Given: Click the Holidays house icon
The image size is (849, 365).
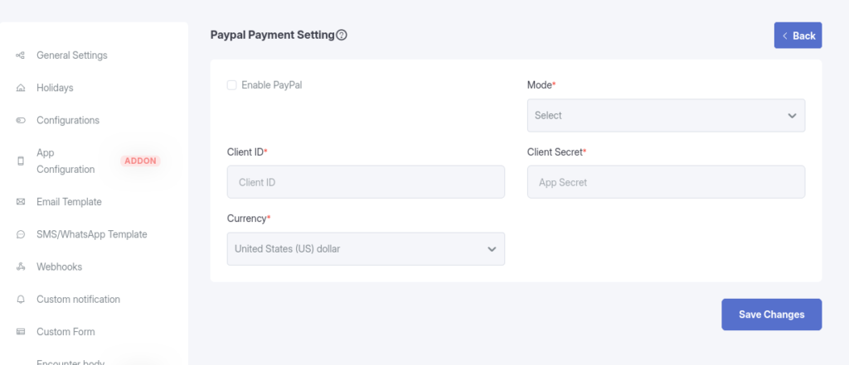Looking at the screenshot, I should (20, 88).
